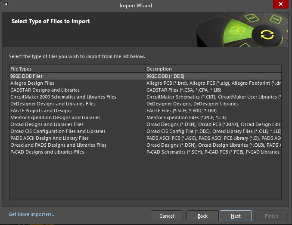
Task: Select Orcad and PADS Designs and Libraries Files
Action: (145, 145)
